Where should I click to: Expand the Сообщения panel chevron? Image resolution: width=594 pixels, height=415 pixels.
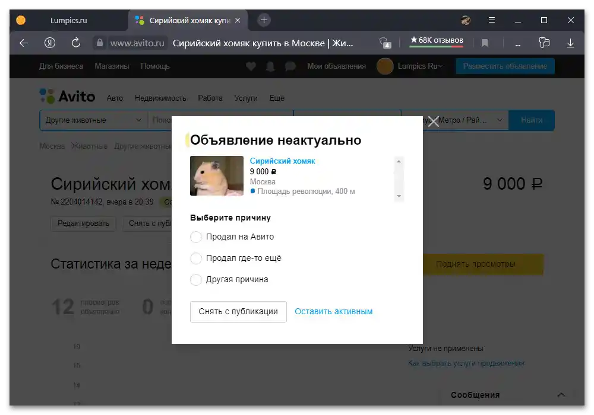(x=561, y=395)
